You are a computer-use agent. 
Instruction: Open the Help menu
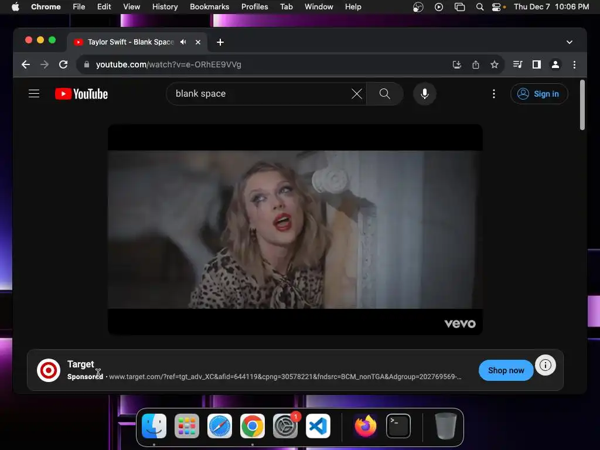click(x=353, y=6)
